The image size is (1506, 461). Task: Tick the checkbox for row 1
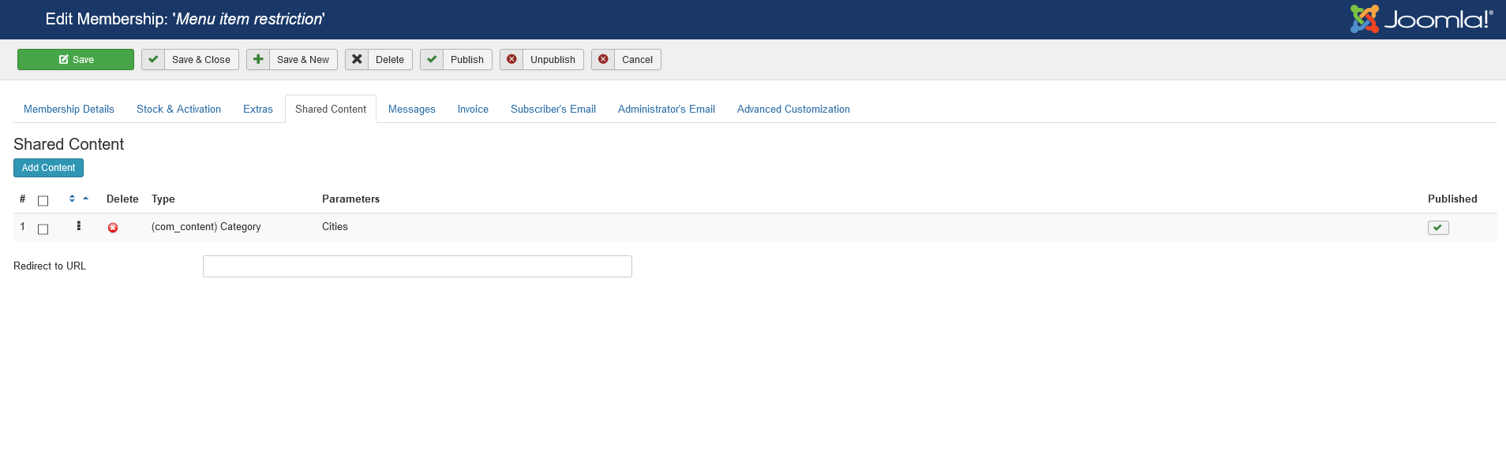(43, 229)
